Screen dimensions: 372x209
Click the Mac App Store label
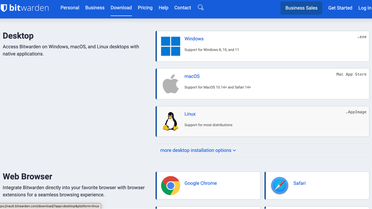(x=351, y=74)
